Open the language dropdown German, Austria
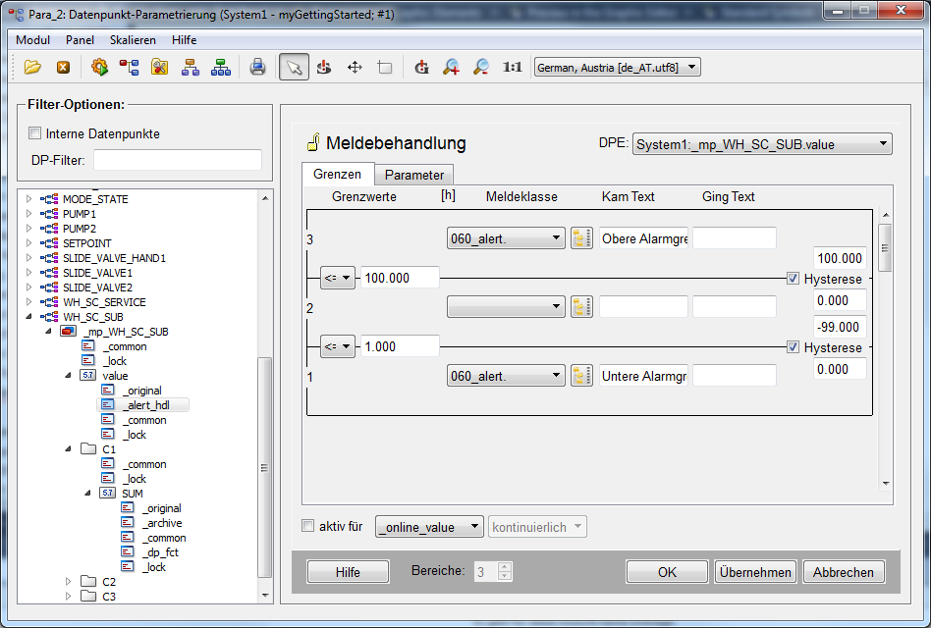931x628 pixels. (618, 67)
